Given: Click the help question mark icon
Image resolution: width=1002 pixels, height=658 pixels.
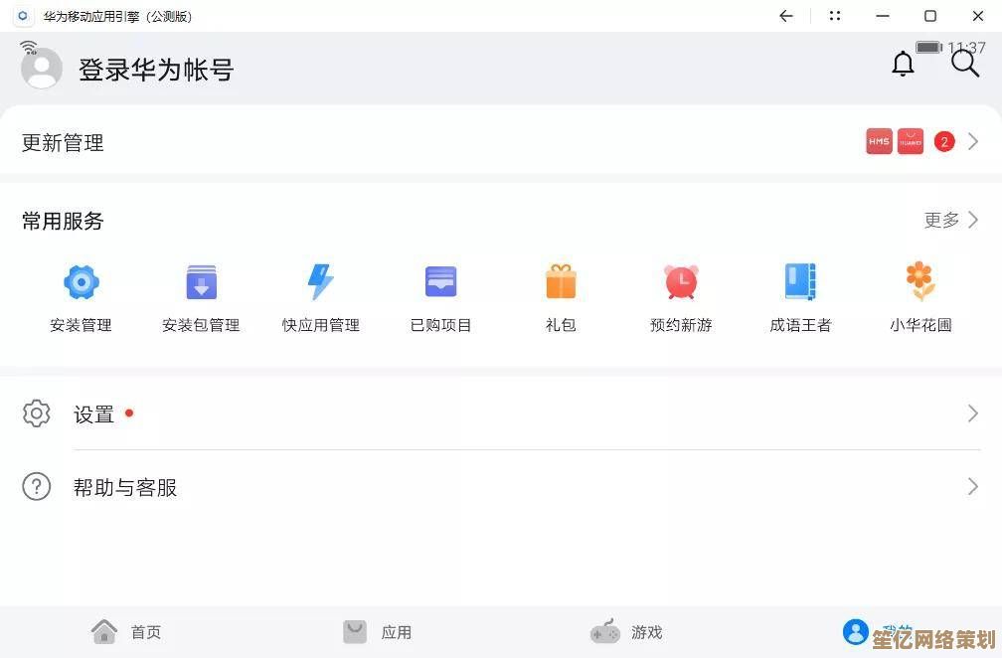Looking at the screenshot, I should pos(37,487).
